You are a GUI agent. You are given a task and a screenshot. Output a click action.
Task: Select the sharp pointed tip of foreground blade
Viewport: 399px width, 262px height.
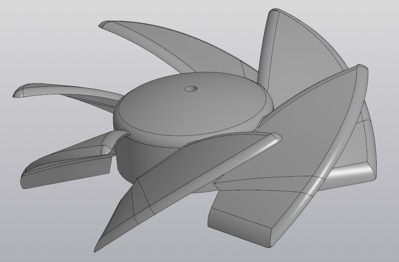(96, 249)
